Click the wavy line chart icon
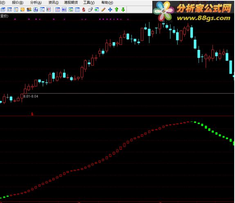Screen dimensions: 235x203 tap(58, 9)
